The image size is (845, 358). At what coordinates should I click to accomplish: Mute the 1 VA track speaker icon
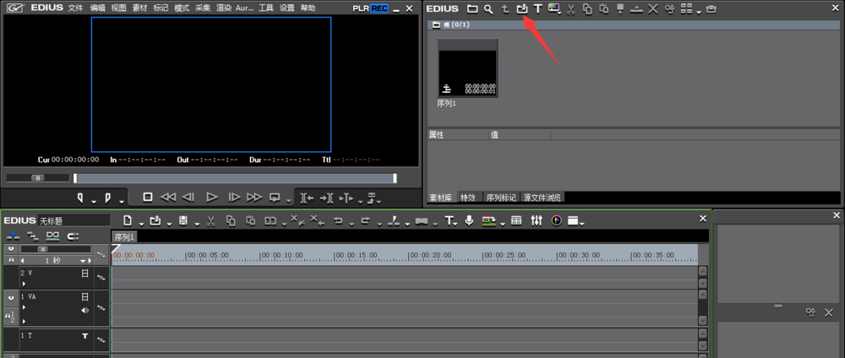pos(84,310)
